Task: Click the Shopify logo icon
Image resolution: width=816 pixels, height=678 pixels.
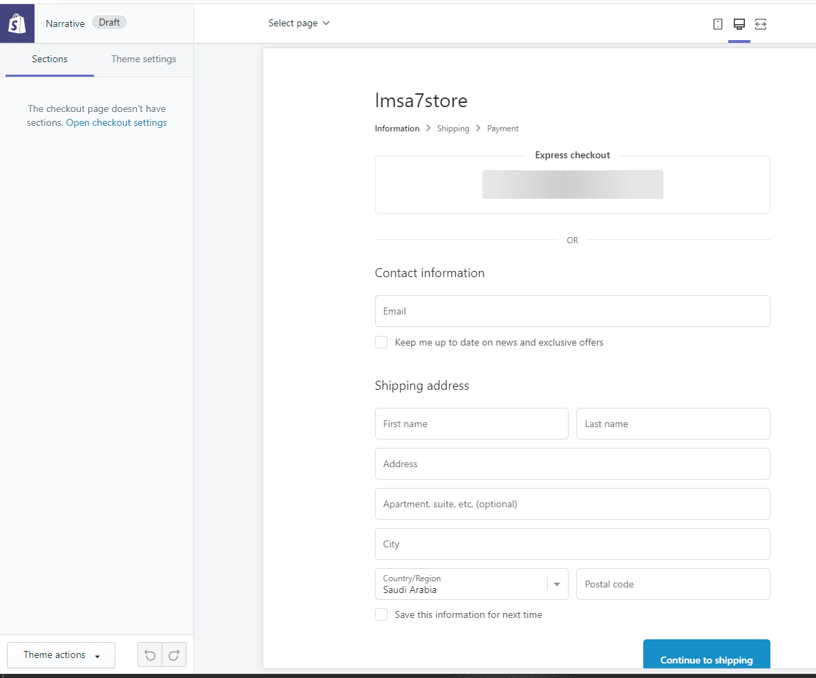Action: pyautogui.click(x=17, y=23)
